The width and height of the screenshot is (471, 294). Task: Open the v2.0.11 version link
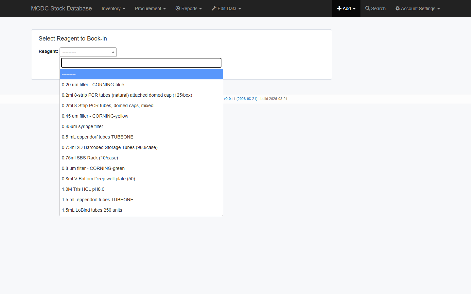pos(241,99)
